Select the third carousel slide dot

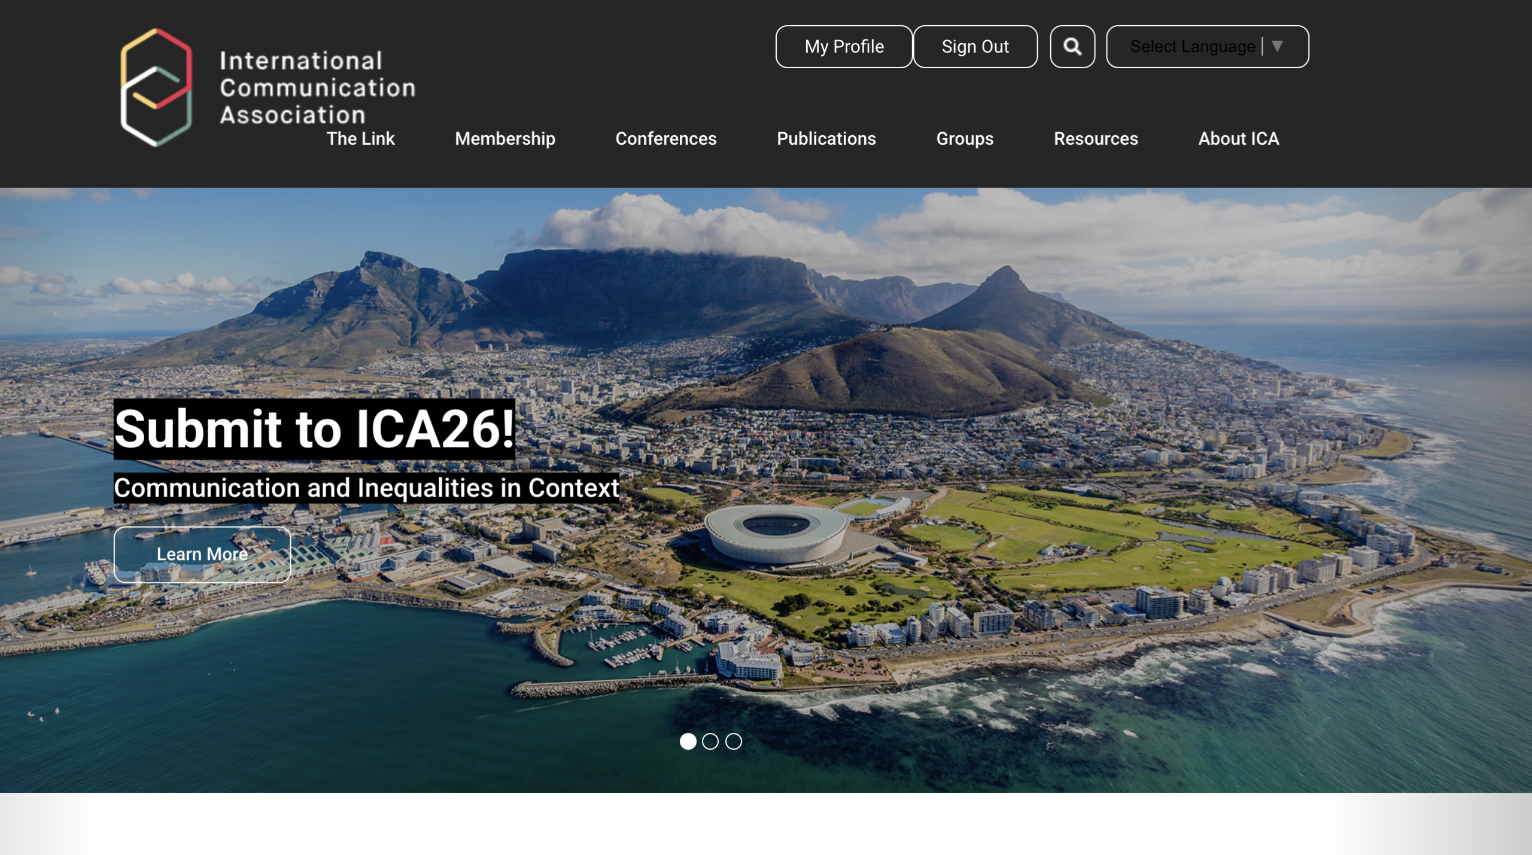[x=733, y=741]
